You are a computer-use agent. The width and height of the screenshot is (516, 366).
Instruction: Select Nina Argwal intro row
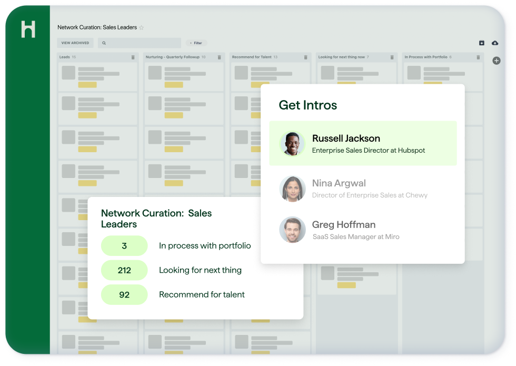[x=363, y=189]
